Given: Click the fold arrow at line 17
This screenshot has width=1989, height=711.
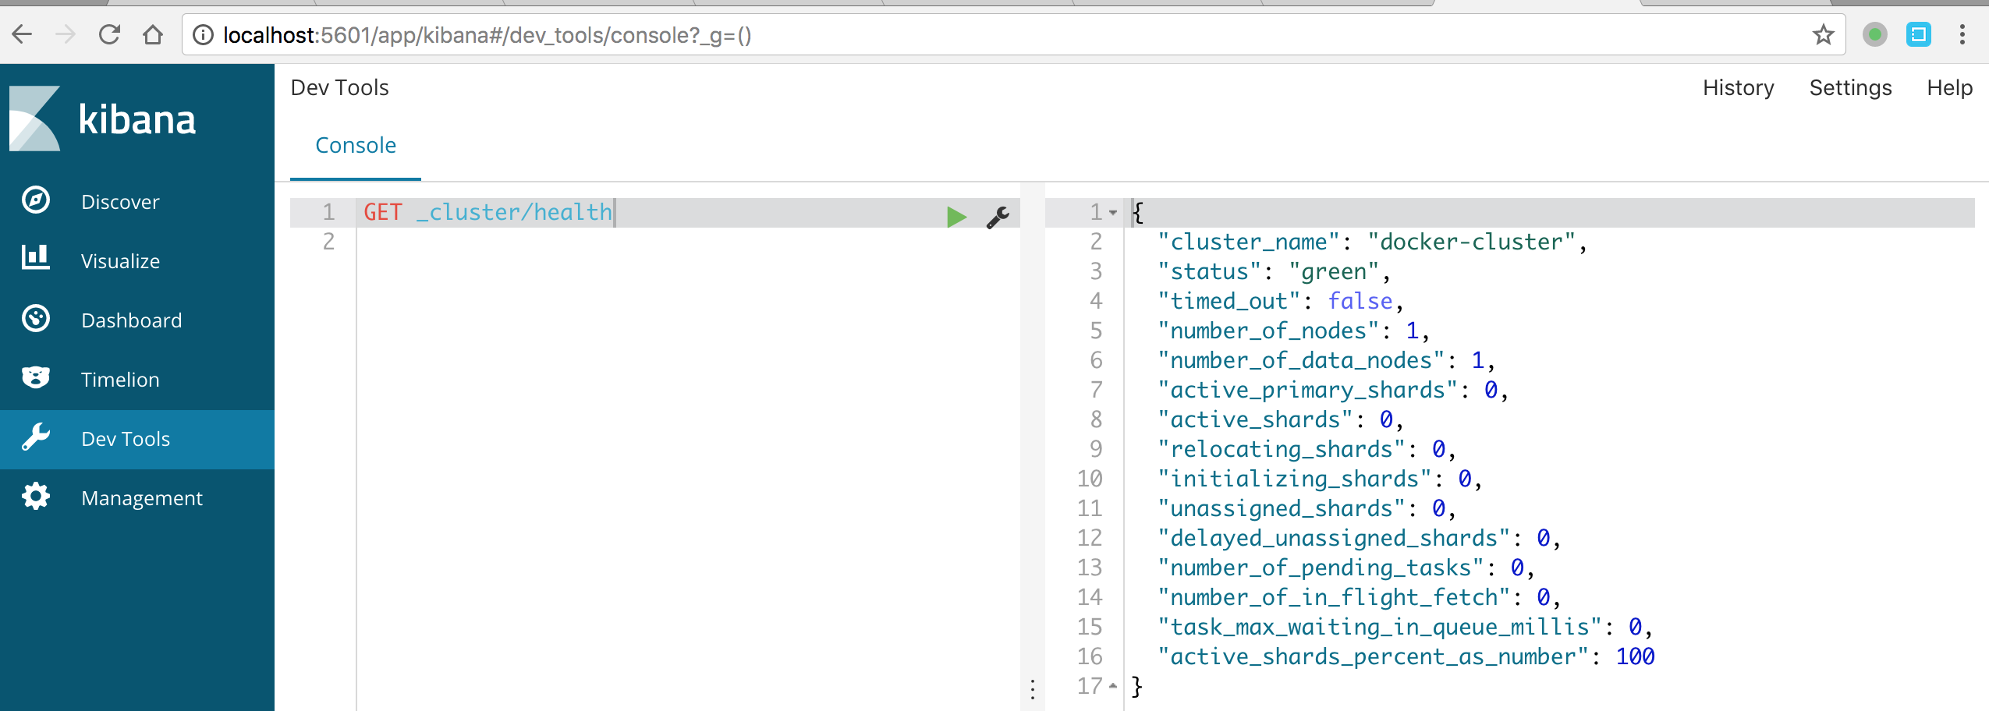Looking at the screenshot, I should coord(1113,686).
